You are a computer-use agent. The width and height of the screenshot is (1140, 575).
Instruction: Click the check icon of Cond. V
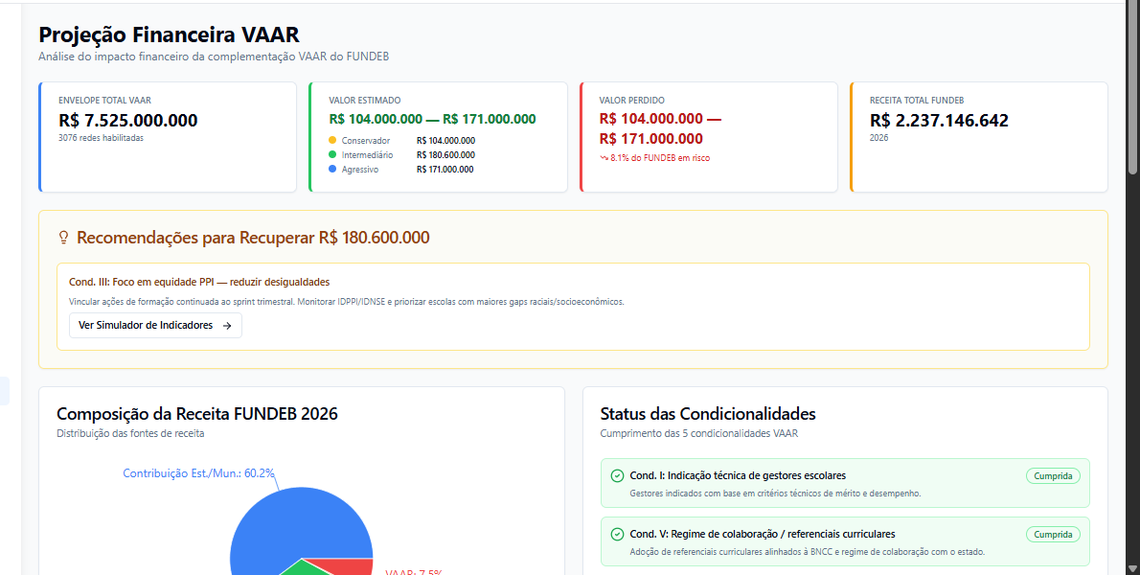coord(617,535)
